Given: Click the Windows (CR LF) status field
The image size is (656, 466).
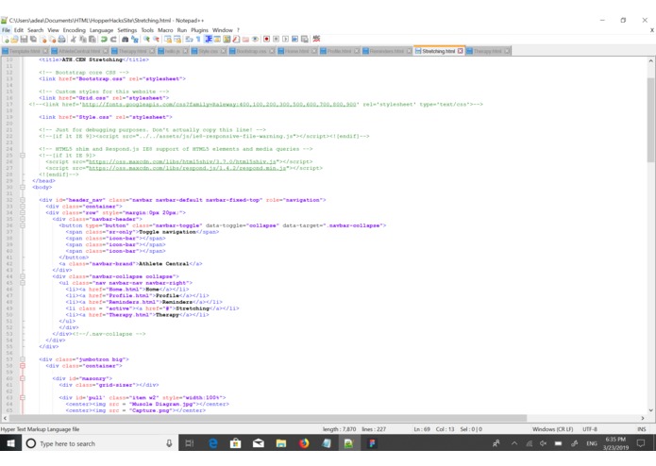Looking at the screenshot, I should click(552, 429).
